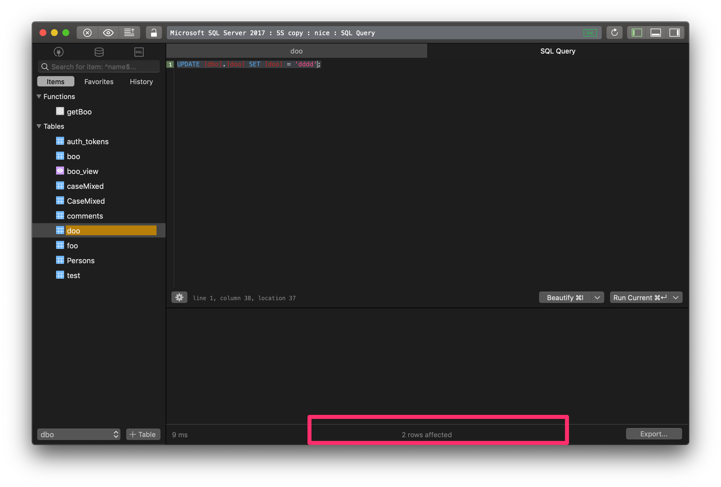Click the circled X disconnect icon
Screen dimensions: 721x487
(87, 33)
